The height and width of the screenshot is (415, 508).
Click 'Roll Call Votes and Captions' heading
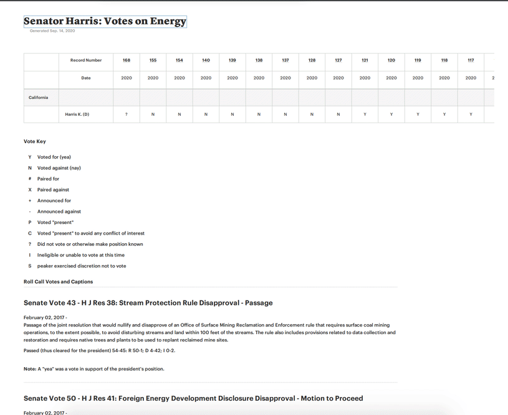tap(59, 282)
